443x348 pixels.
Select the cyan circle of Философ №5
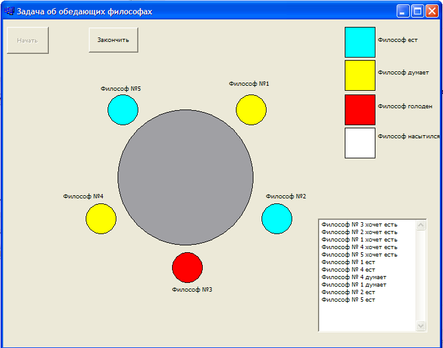coord(123,110)
